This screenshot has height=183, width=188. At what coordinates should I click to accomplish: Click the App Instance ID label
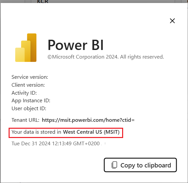click(31, 101)
